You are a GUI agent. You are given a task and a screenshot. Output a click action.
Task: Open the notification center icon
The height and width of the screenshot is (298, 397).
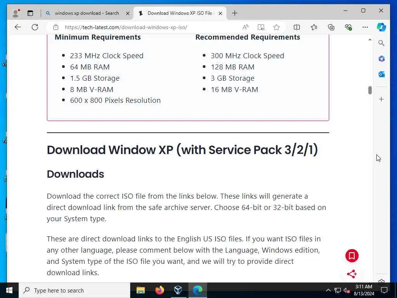click(384, 290)
